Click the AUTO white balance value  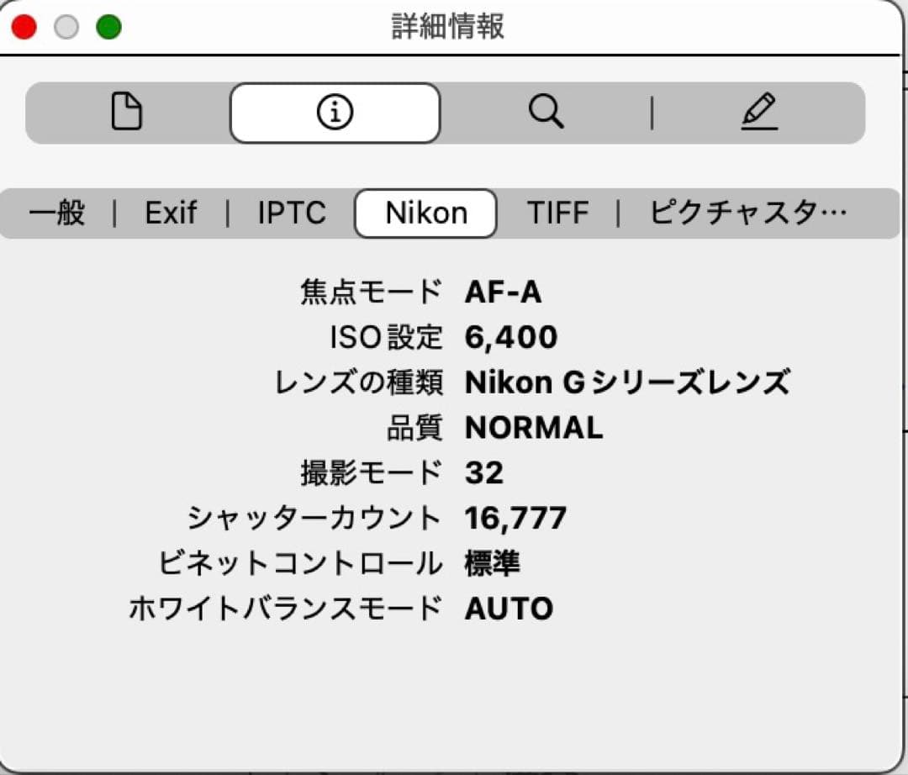click(x=508, y=609)
